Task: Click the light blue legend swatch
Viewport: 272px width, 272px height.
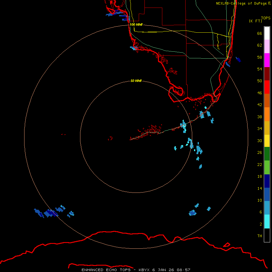Action: (x=267, y=208)
